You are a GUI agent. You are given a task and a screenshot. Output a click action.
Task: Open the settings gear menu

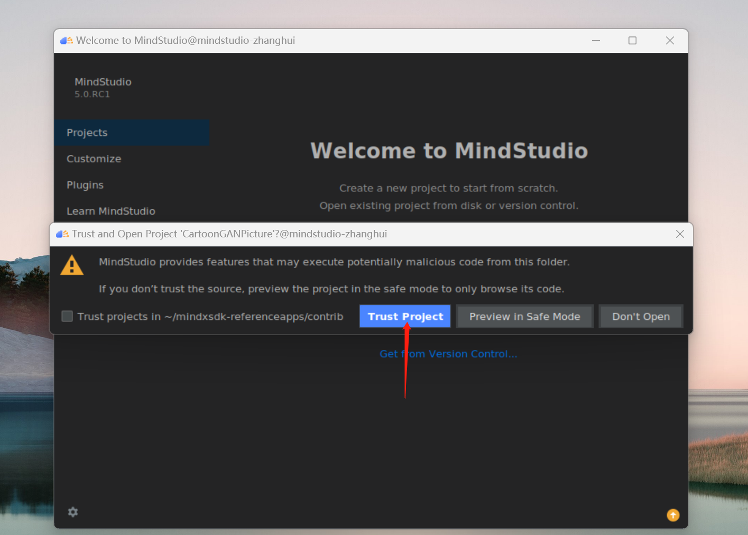[73, 512]
